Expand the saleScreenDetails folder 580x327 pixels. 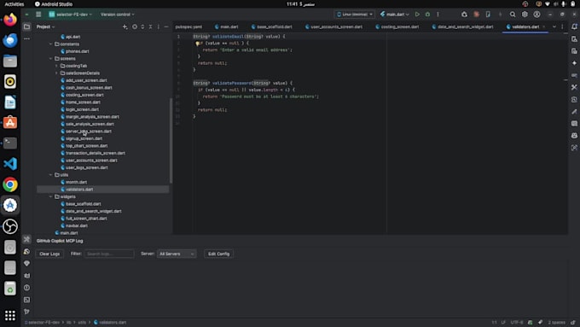(x=56, y=73)
